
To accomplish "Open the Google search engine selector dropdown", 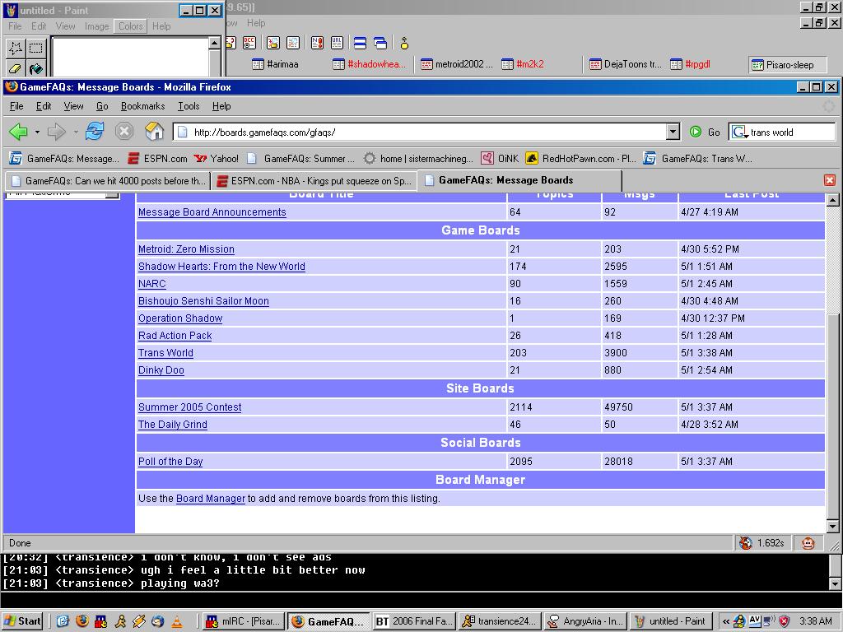I will 740,132.
